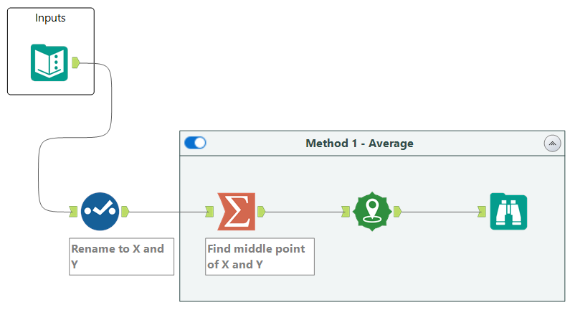Screen dimensions: 575x310
Task: Select the Text Input tool icon
Action: (x=49, y=62)
